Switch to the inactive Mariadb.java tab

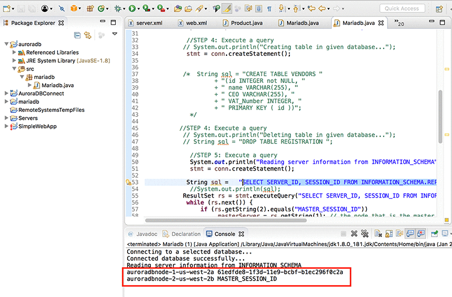[299, 23]
